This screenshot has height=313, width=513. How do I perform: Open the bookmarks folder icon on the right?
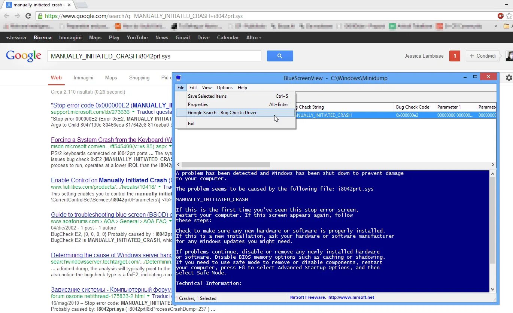click(x=507, y=27)
